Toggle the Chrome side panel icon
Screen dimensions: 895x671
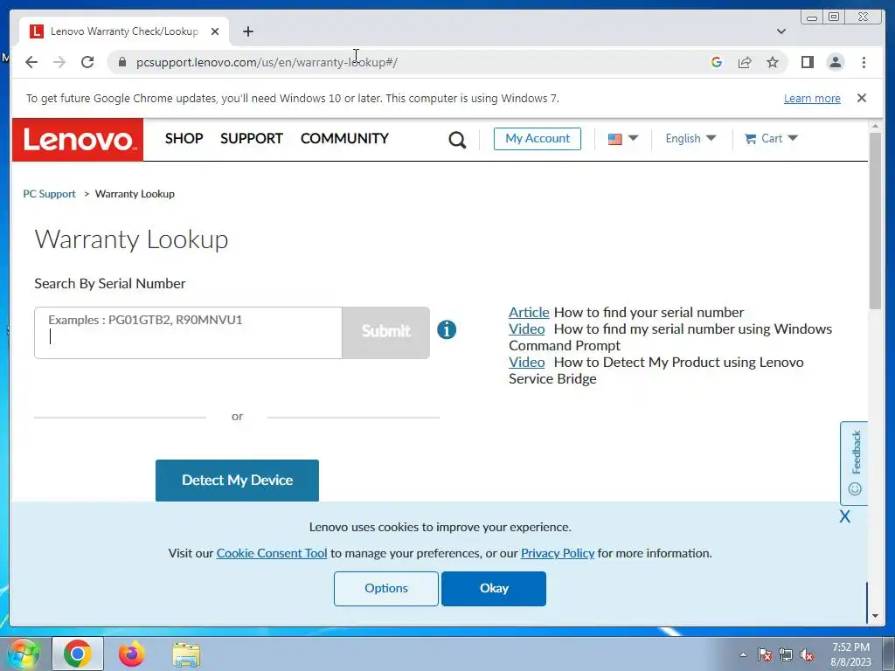click(x=807, y=62)
